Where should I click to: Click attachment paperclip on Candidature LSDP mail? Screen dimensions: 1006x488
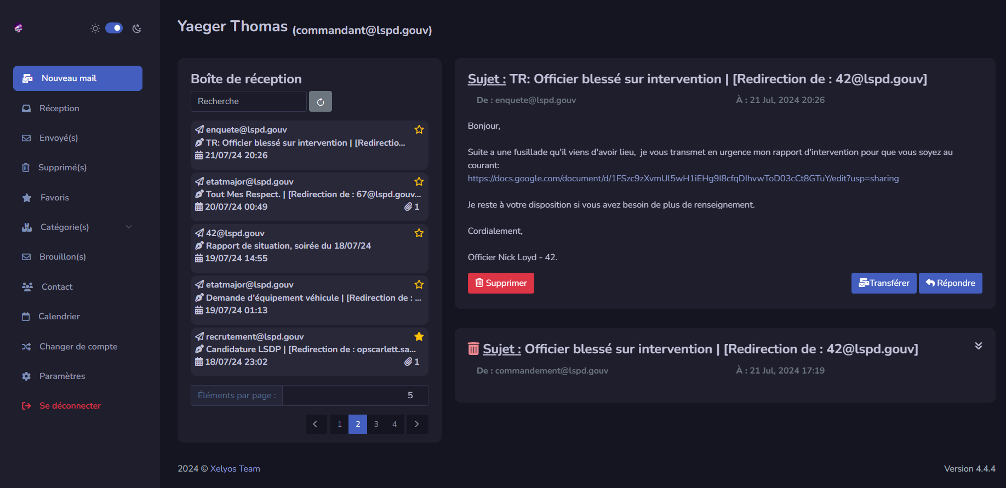(x=408, y=361)
